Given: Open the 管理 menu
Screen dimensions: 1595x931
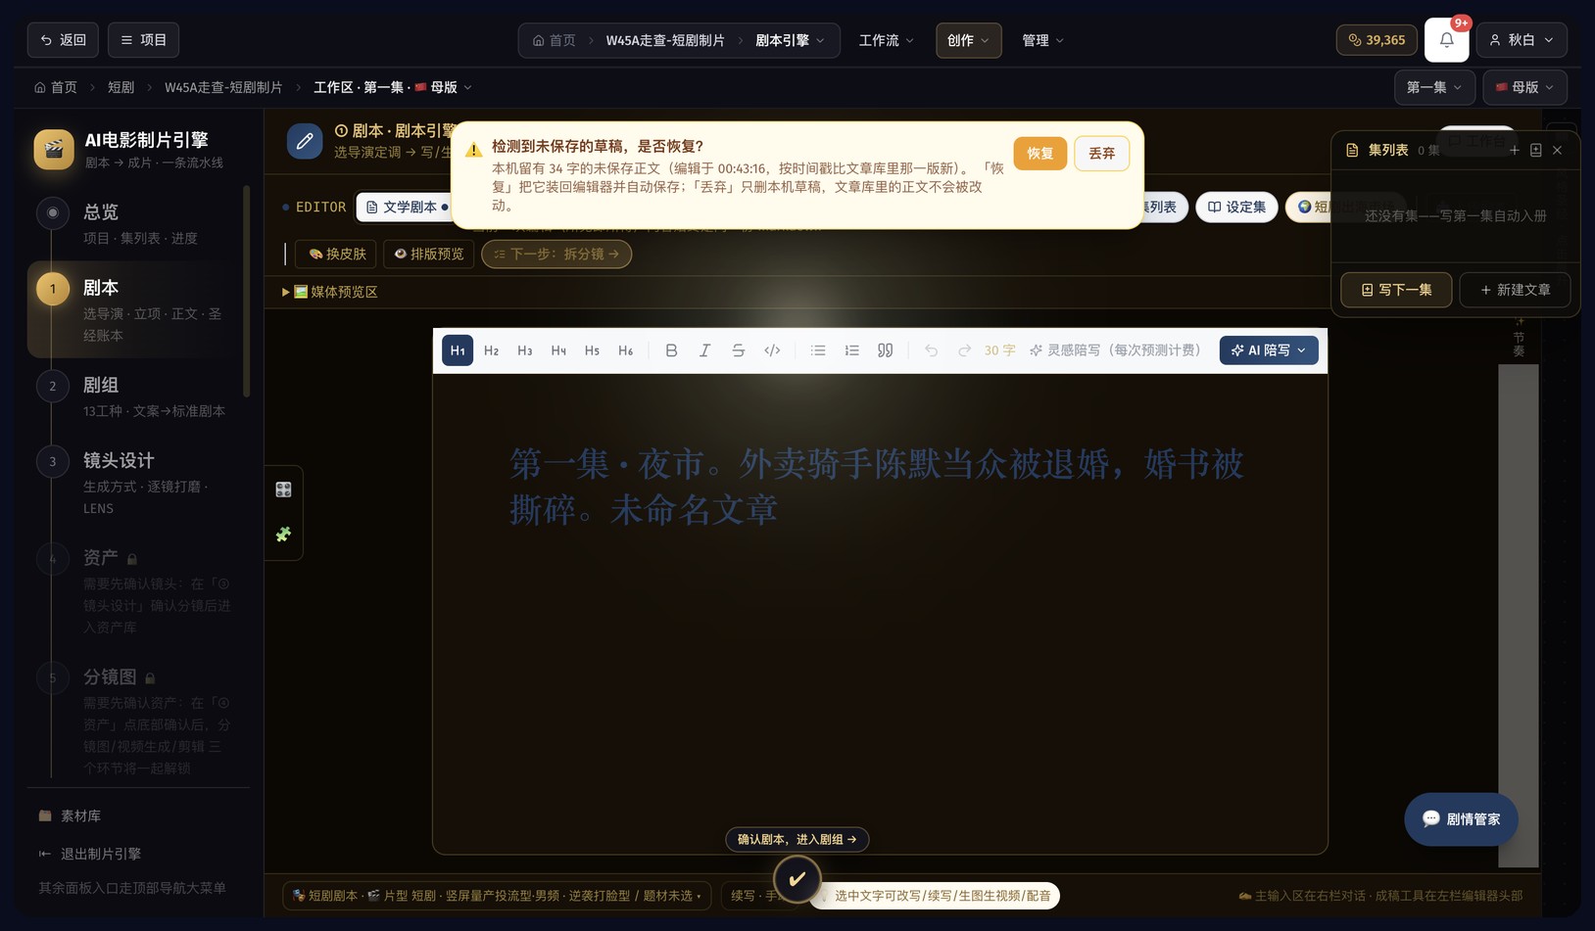Looking at the screenshot, I should click(1042, 40).
